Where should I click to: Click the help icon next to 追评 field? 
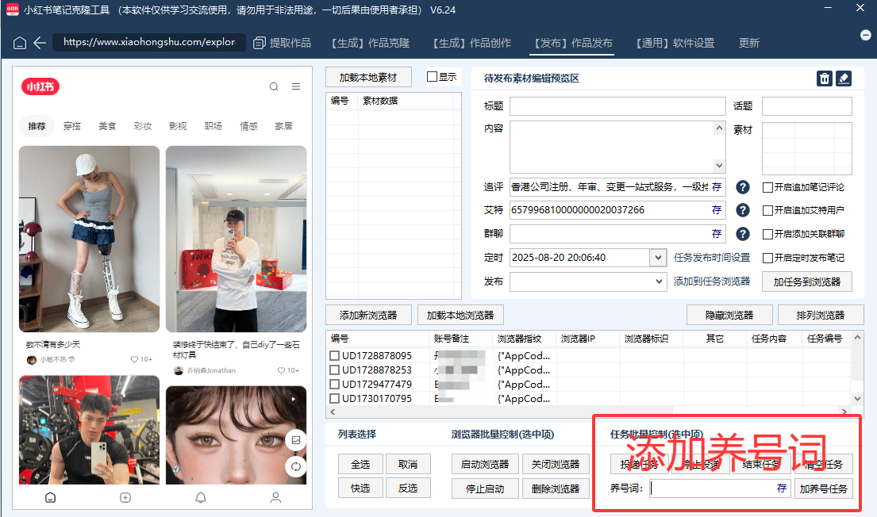pos(742,187)
